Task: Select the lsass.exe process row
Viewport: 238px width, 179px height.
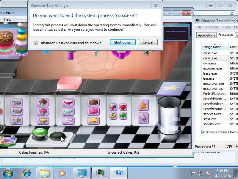Action: pos(220,73)
